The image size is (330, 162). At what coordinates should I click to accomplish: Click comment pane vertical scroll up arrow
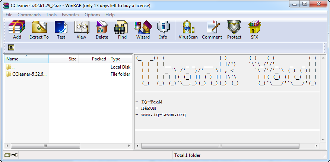[323, 57]
